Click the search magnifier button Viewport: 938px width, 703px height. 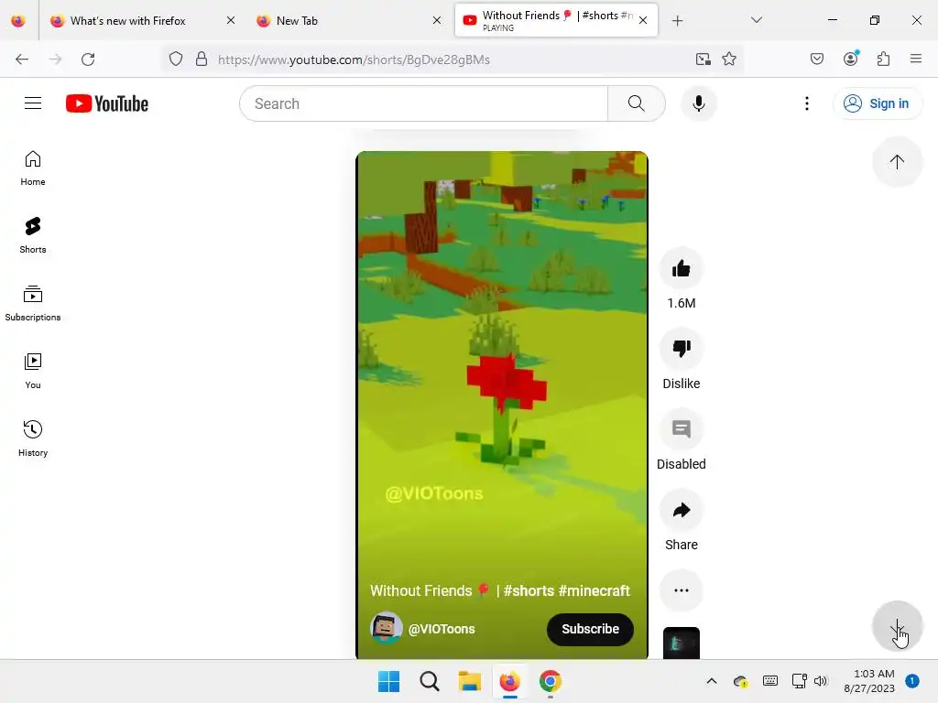click(637, 103)
